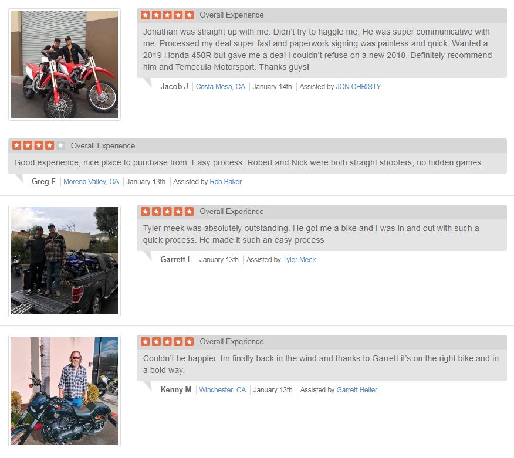The width and height of the screenshot is (514, 458).
Task: Open the Costa Mesa, CA location link
Action: (220, 86)
